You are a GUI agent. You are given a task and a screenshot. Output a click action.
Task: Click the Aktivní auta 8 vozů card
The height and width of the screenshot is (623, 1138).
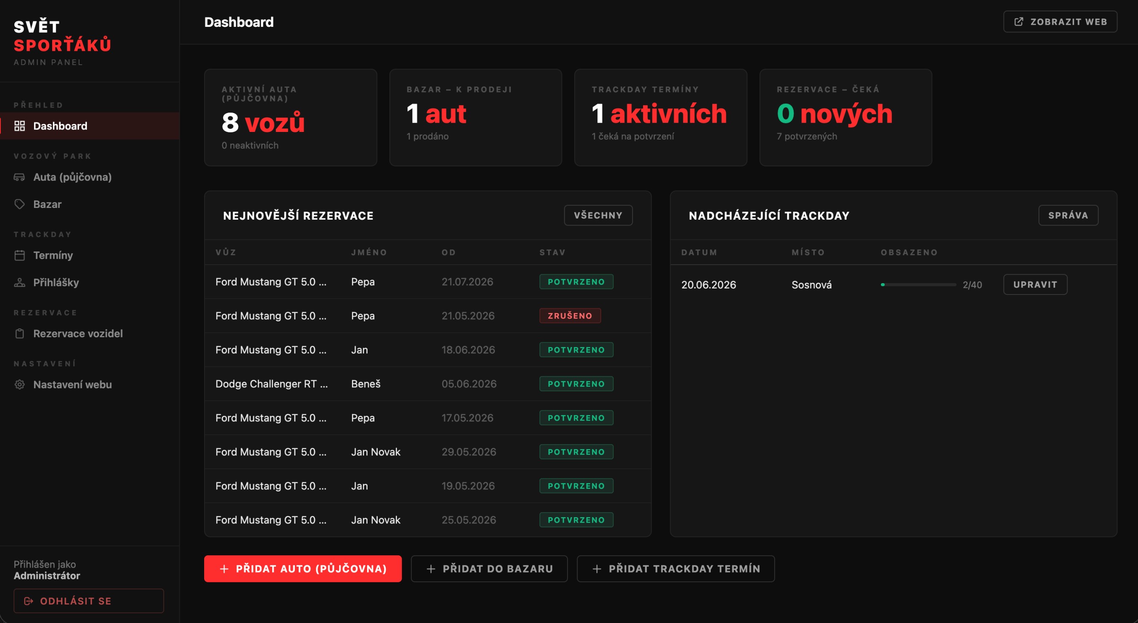click(291, 118)
